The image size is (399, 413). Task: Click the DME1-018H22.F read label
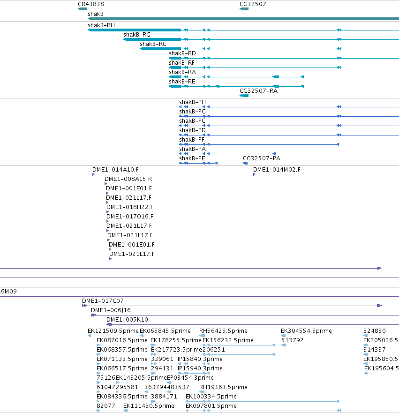pyautogui.click(x=129, y=207)
